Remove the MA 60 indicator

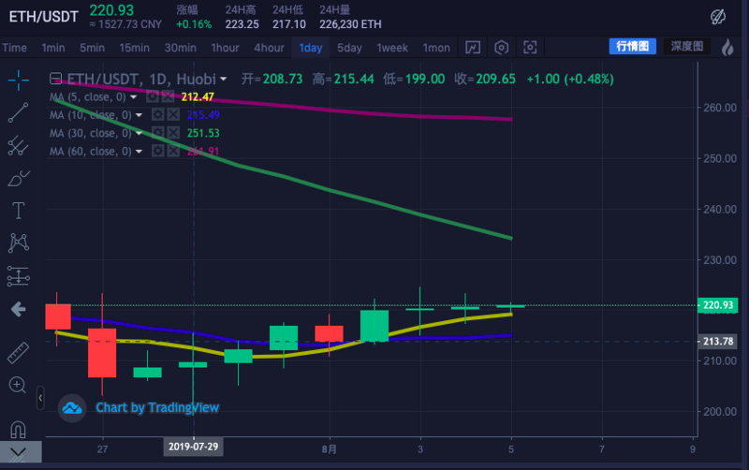173,151
